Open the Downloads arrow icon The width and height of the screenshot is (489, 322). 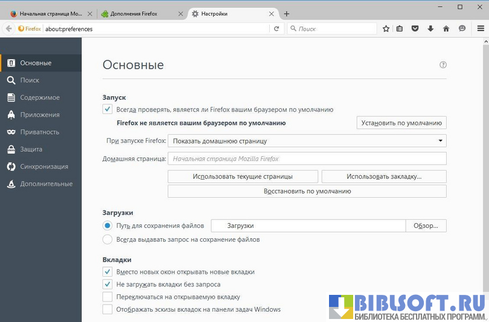tap(431, 28)
